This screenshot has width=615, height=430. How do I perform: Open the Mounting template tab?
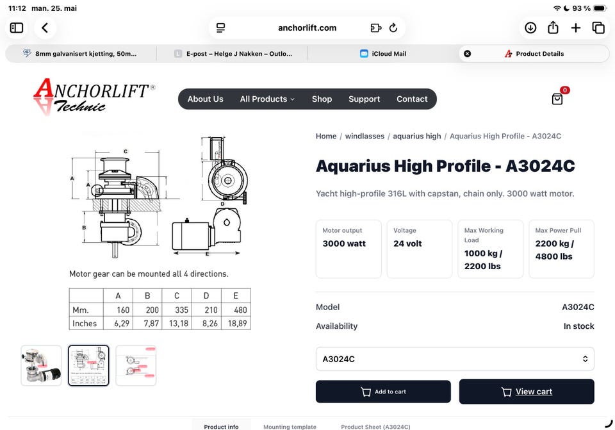tap(290, 426)
